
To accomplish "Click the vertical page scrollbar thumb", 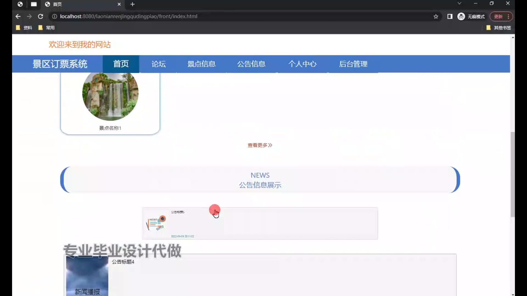I will (x=512, y=174).
